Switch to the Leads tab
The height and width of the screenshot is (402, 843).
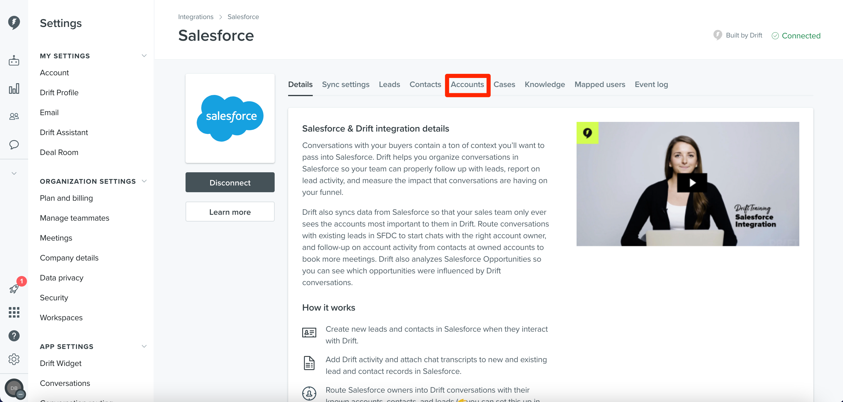click(390, 84)
